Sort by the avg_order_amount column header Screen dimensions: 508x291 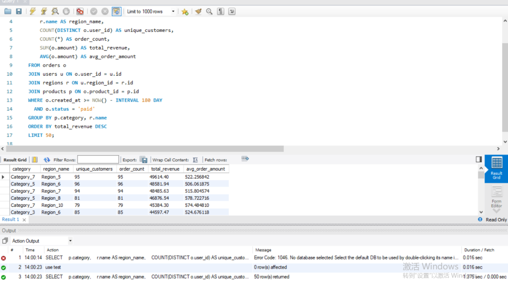pyautogui.click(x=206, y=169)
